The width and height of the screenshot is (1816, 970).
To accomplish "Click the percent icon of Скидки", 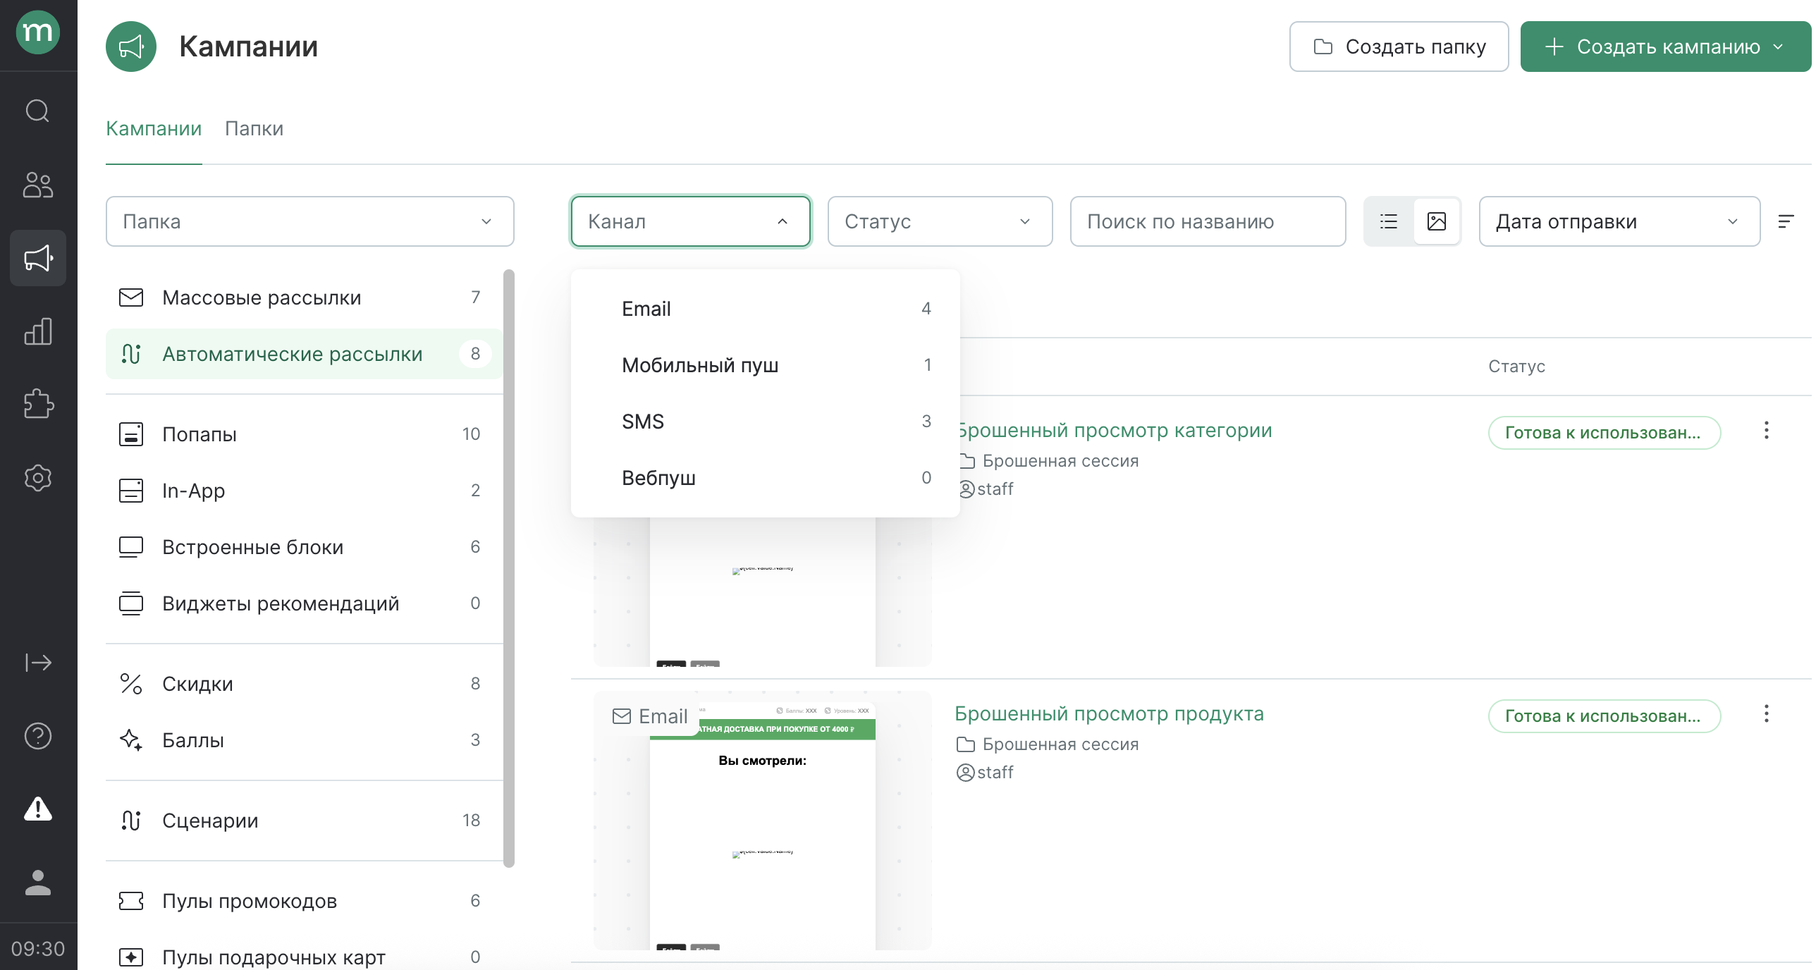I will 131,684.
